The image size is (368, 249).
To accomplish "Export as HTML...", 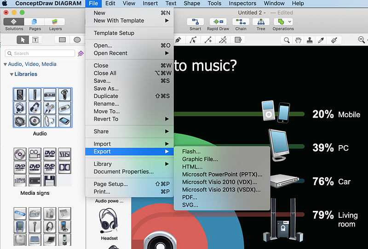I will point(222,167).
